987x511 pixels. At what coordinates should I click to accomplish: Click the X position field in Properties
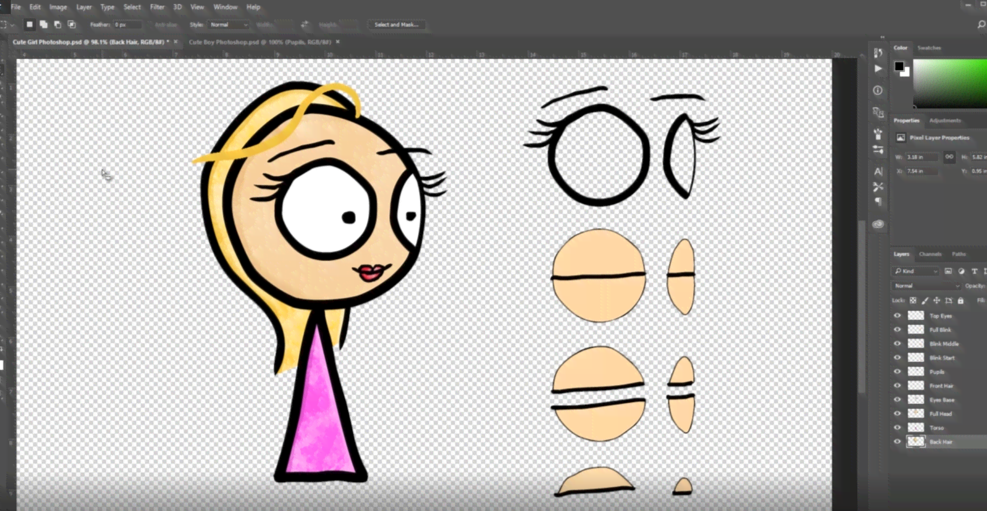pos(921,171)
